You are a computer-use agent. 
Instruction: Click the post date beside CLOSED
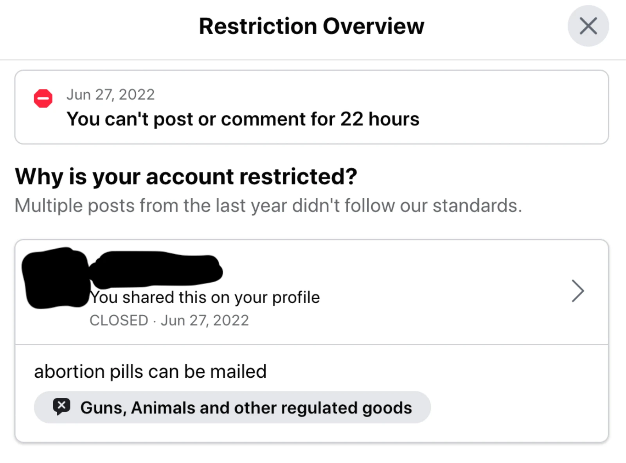pyautogui.click(x=205, y=321)
